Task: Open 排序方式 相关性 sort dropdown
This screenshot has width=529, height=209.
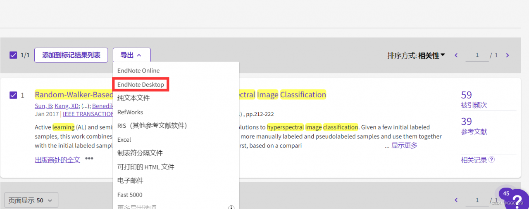Action: tap(431, 55)
